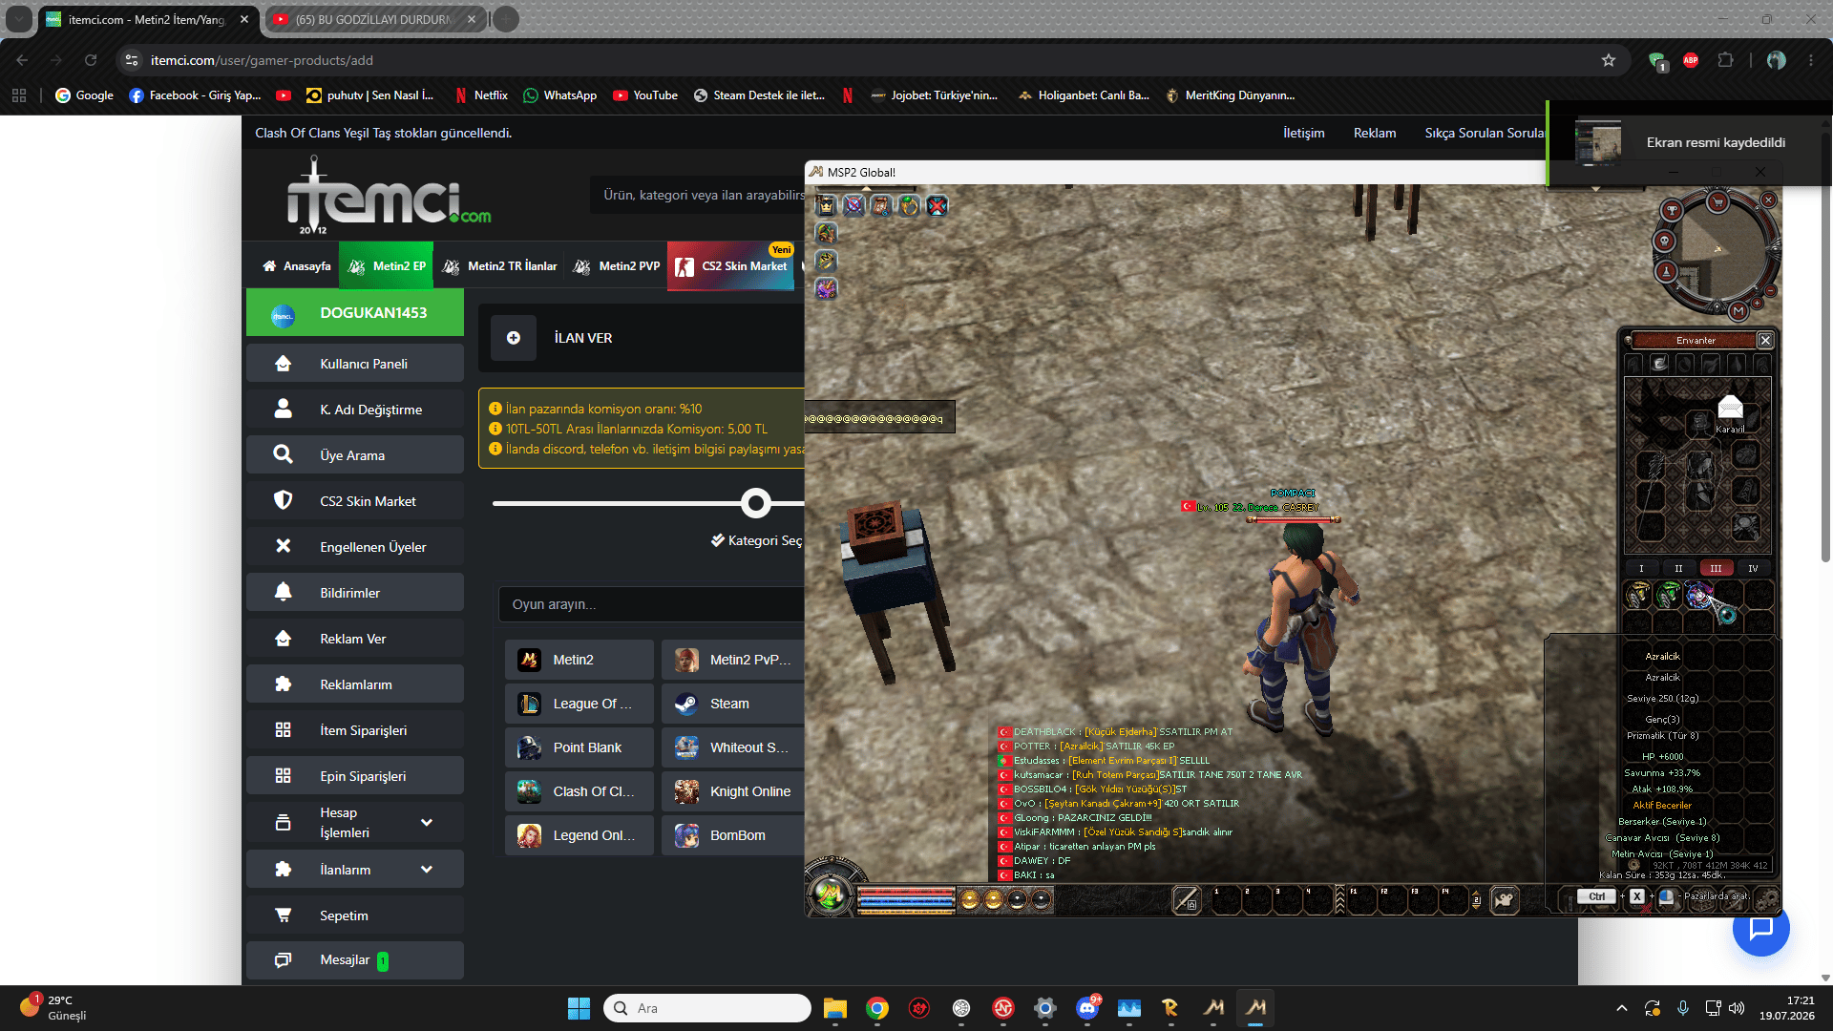Select the yellow snake item in inventory
This screenshot has height=1031, width=1833.
(x=1638, y=595)
